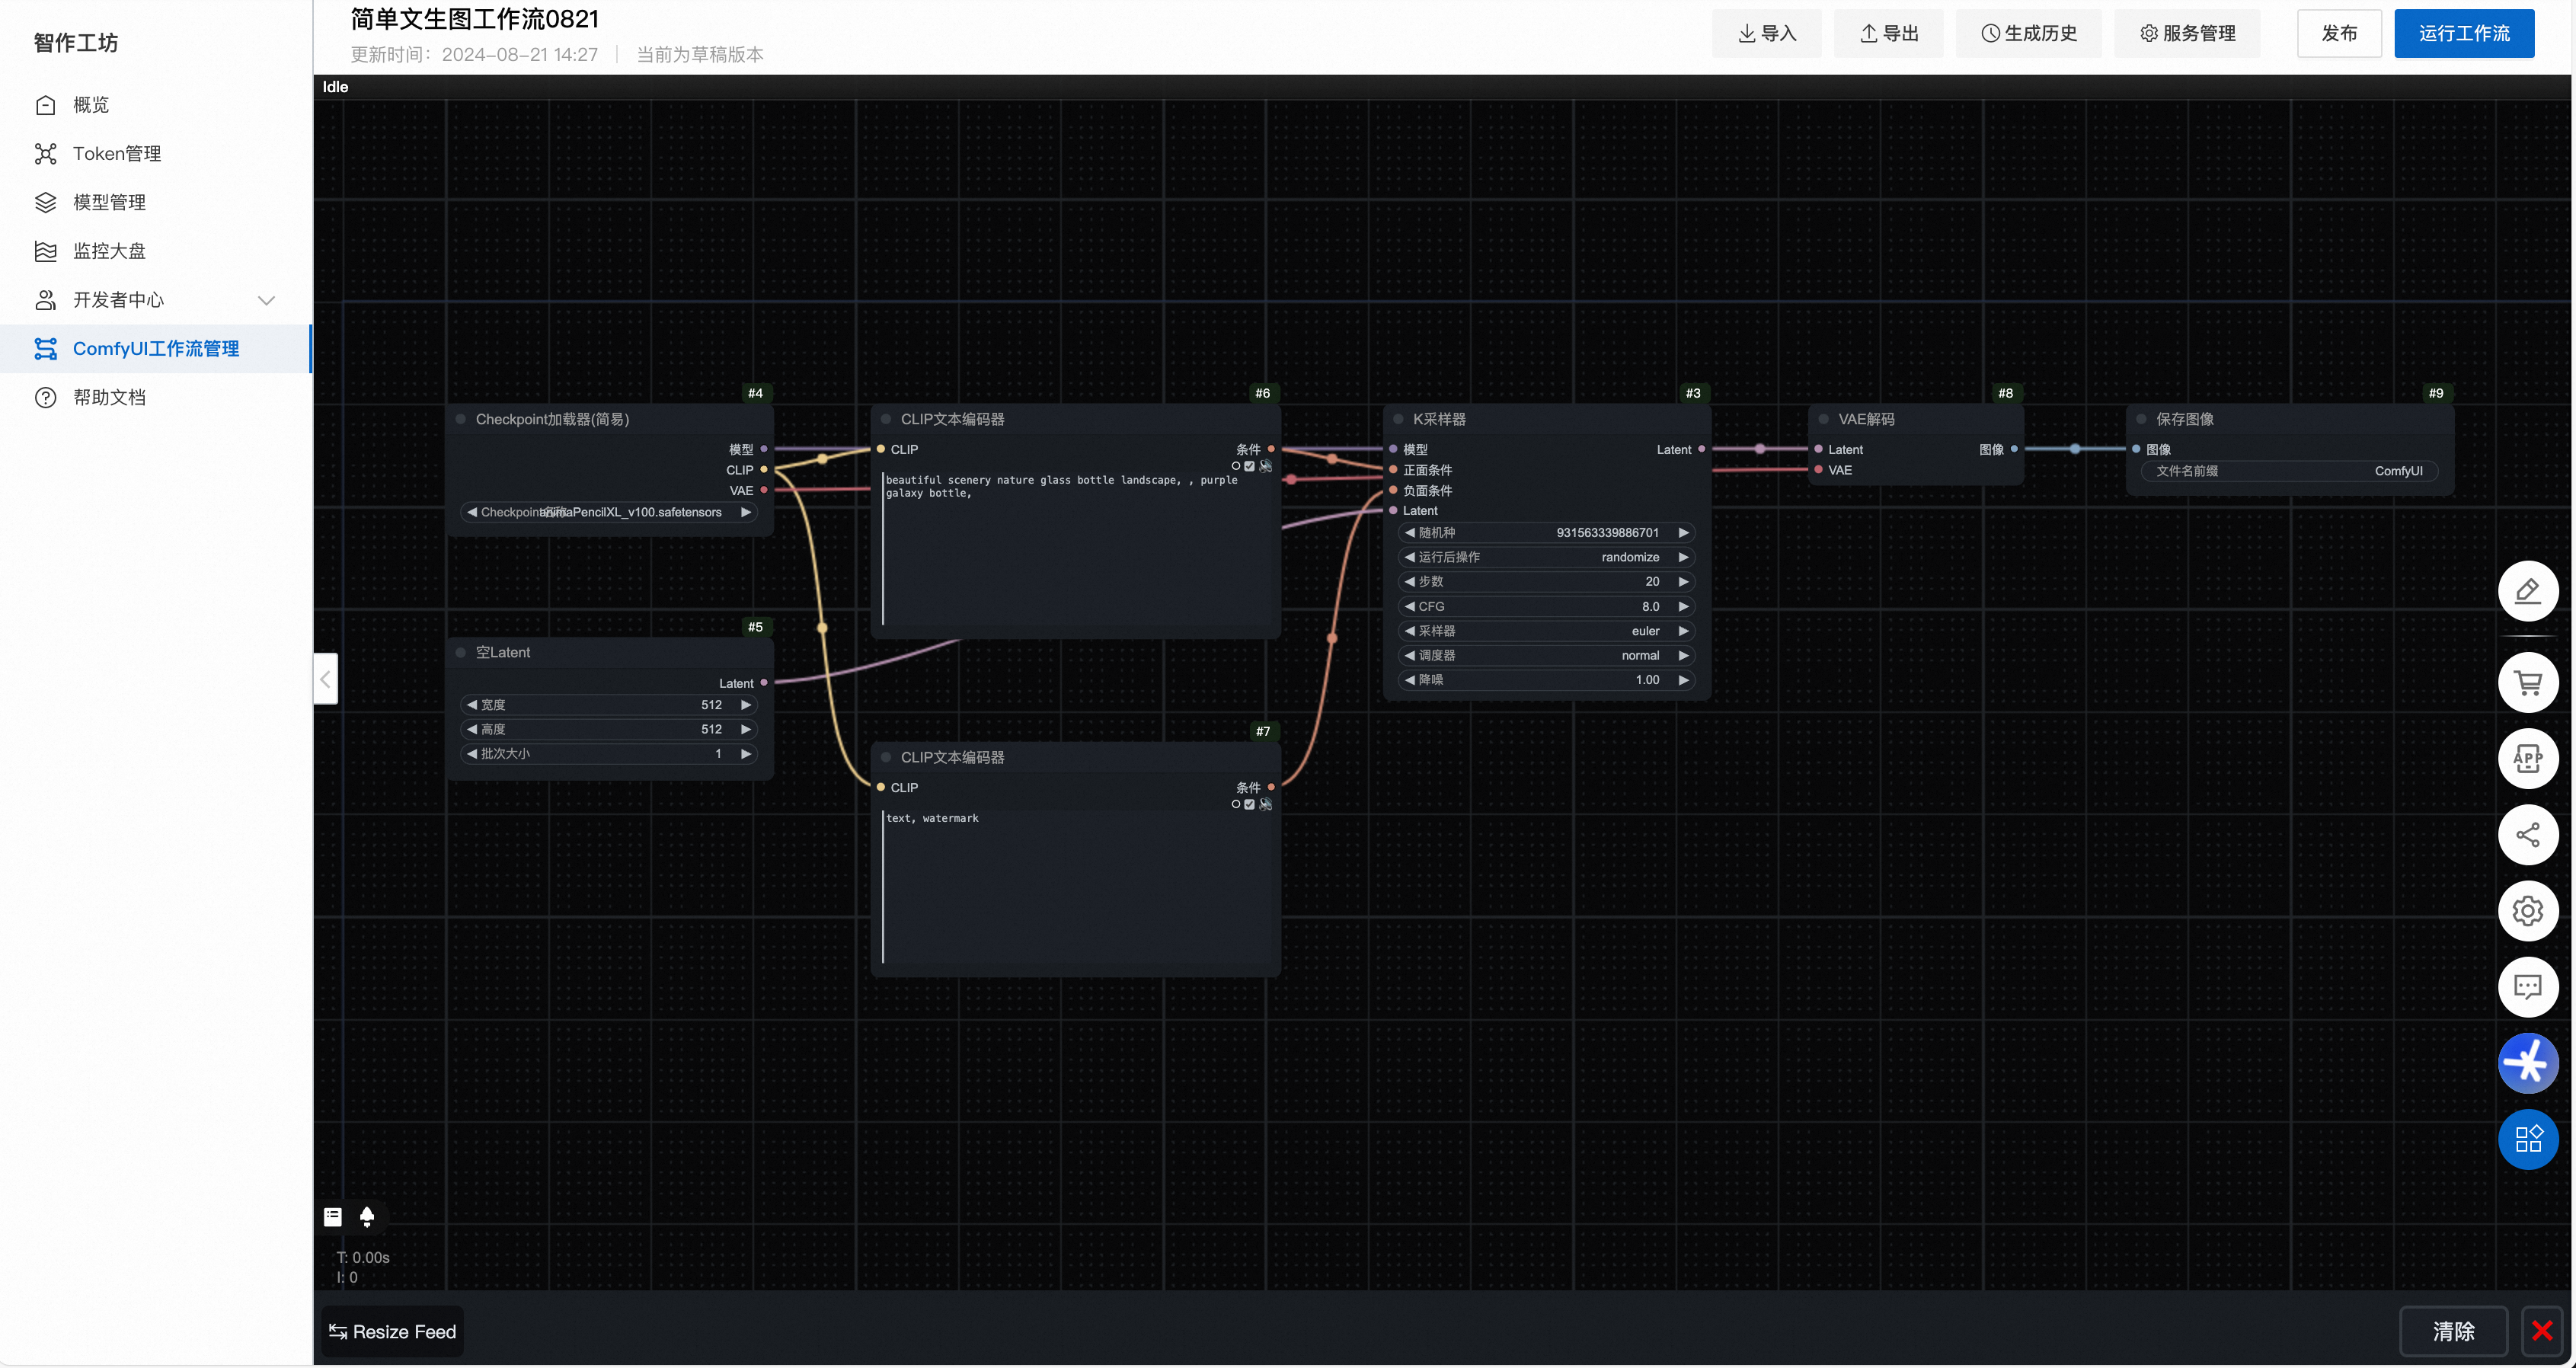Screen dimensions: 2576x1368
Task: Increase 降噪 value with right arrow
Action: pos(1683,679)
